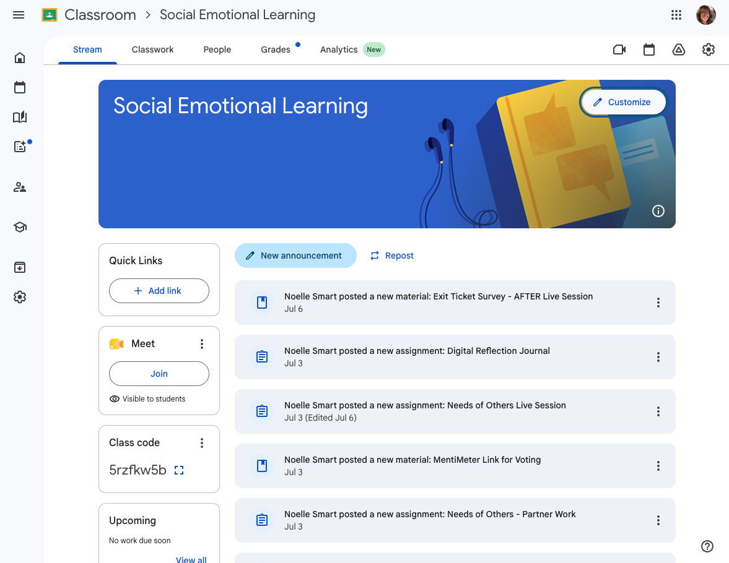
Task: Switch to the People tab
Action: pos(217,49)
